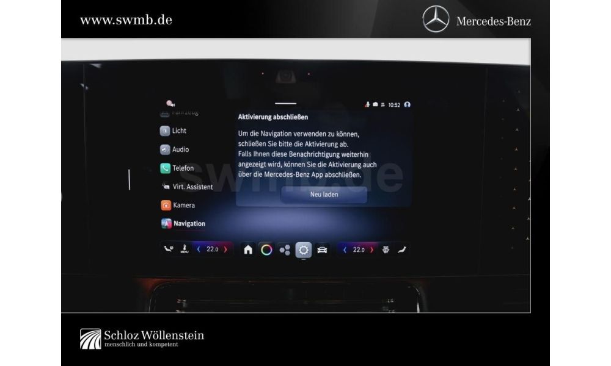611x366 pixels.
Task: Tap the Audio speaker icon
Action: click(x=165, y=149)
